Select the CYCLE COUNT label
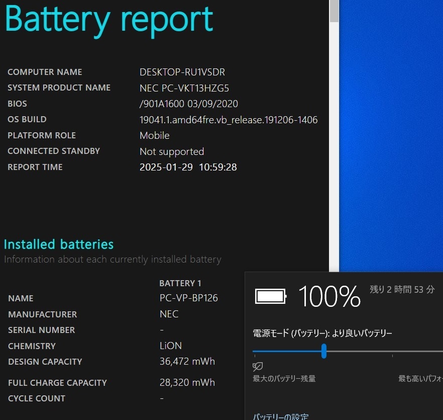The image size is (443, 420). click(37, 398)
